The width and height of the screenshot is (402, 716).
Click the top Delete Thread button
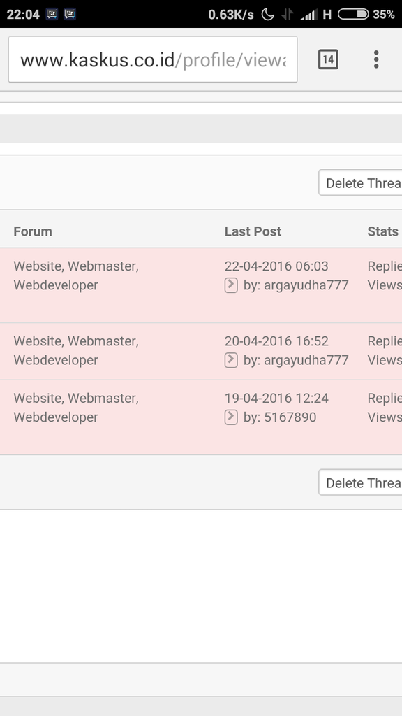point(360,182)
